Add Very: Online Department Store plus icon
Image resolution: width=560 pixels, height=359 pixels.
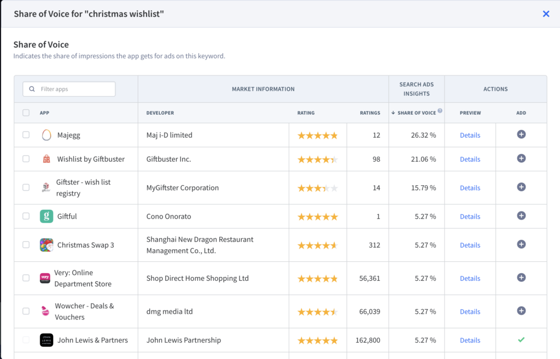(521, 278)
